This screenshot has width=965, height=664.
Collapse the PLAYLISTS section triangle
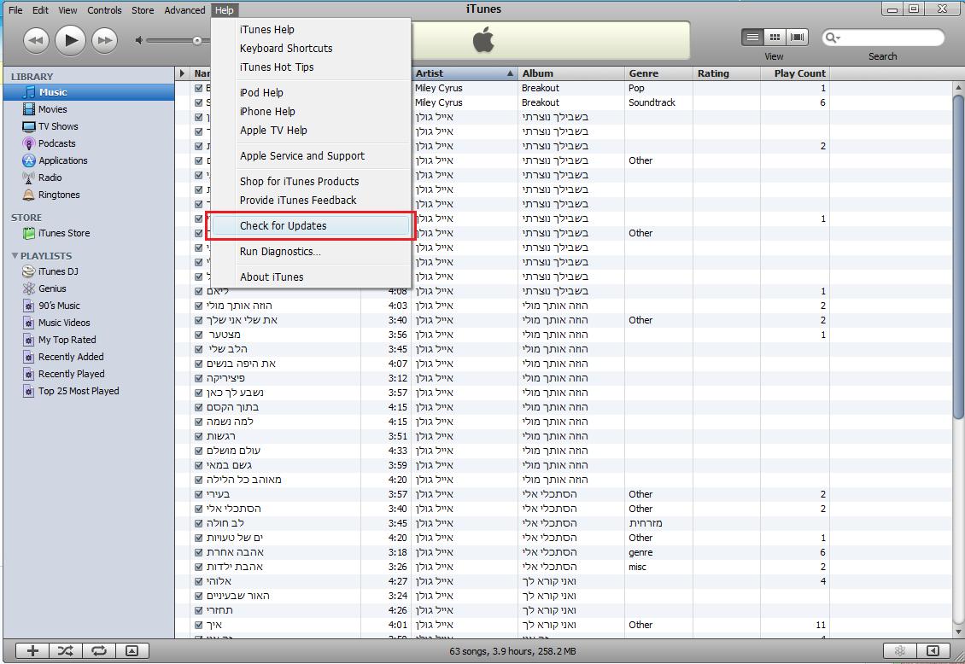(15, 256)
